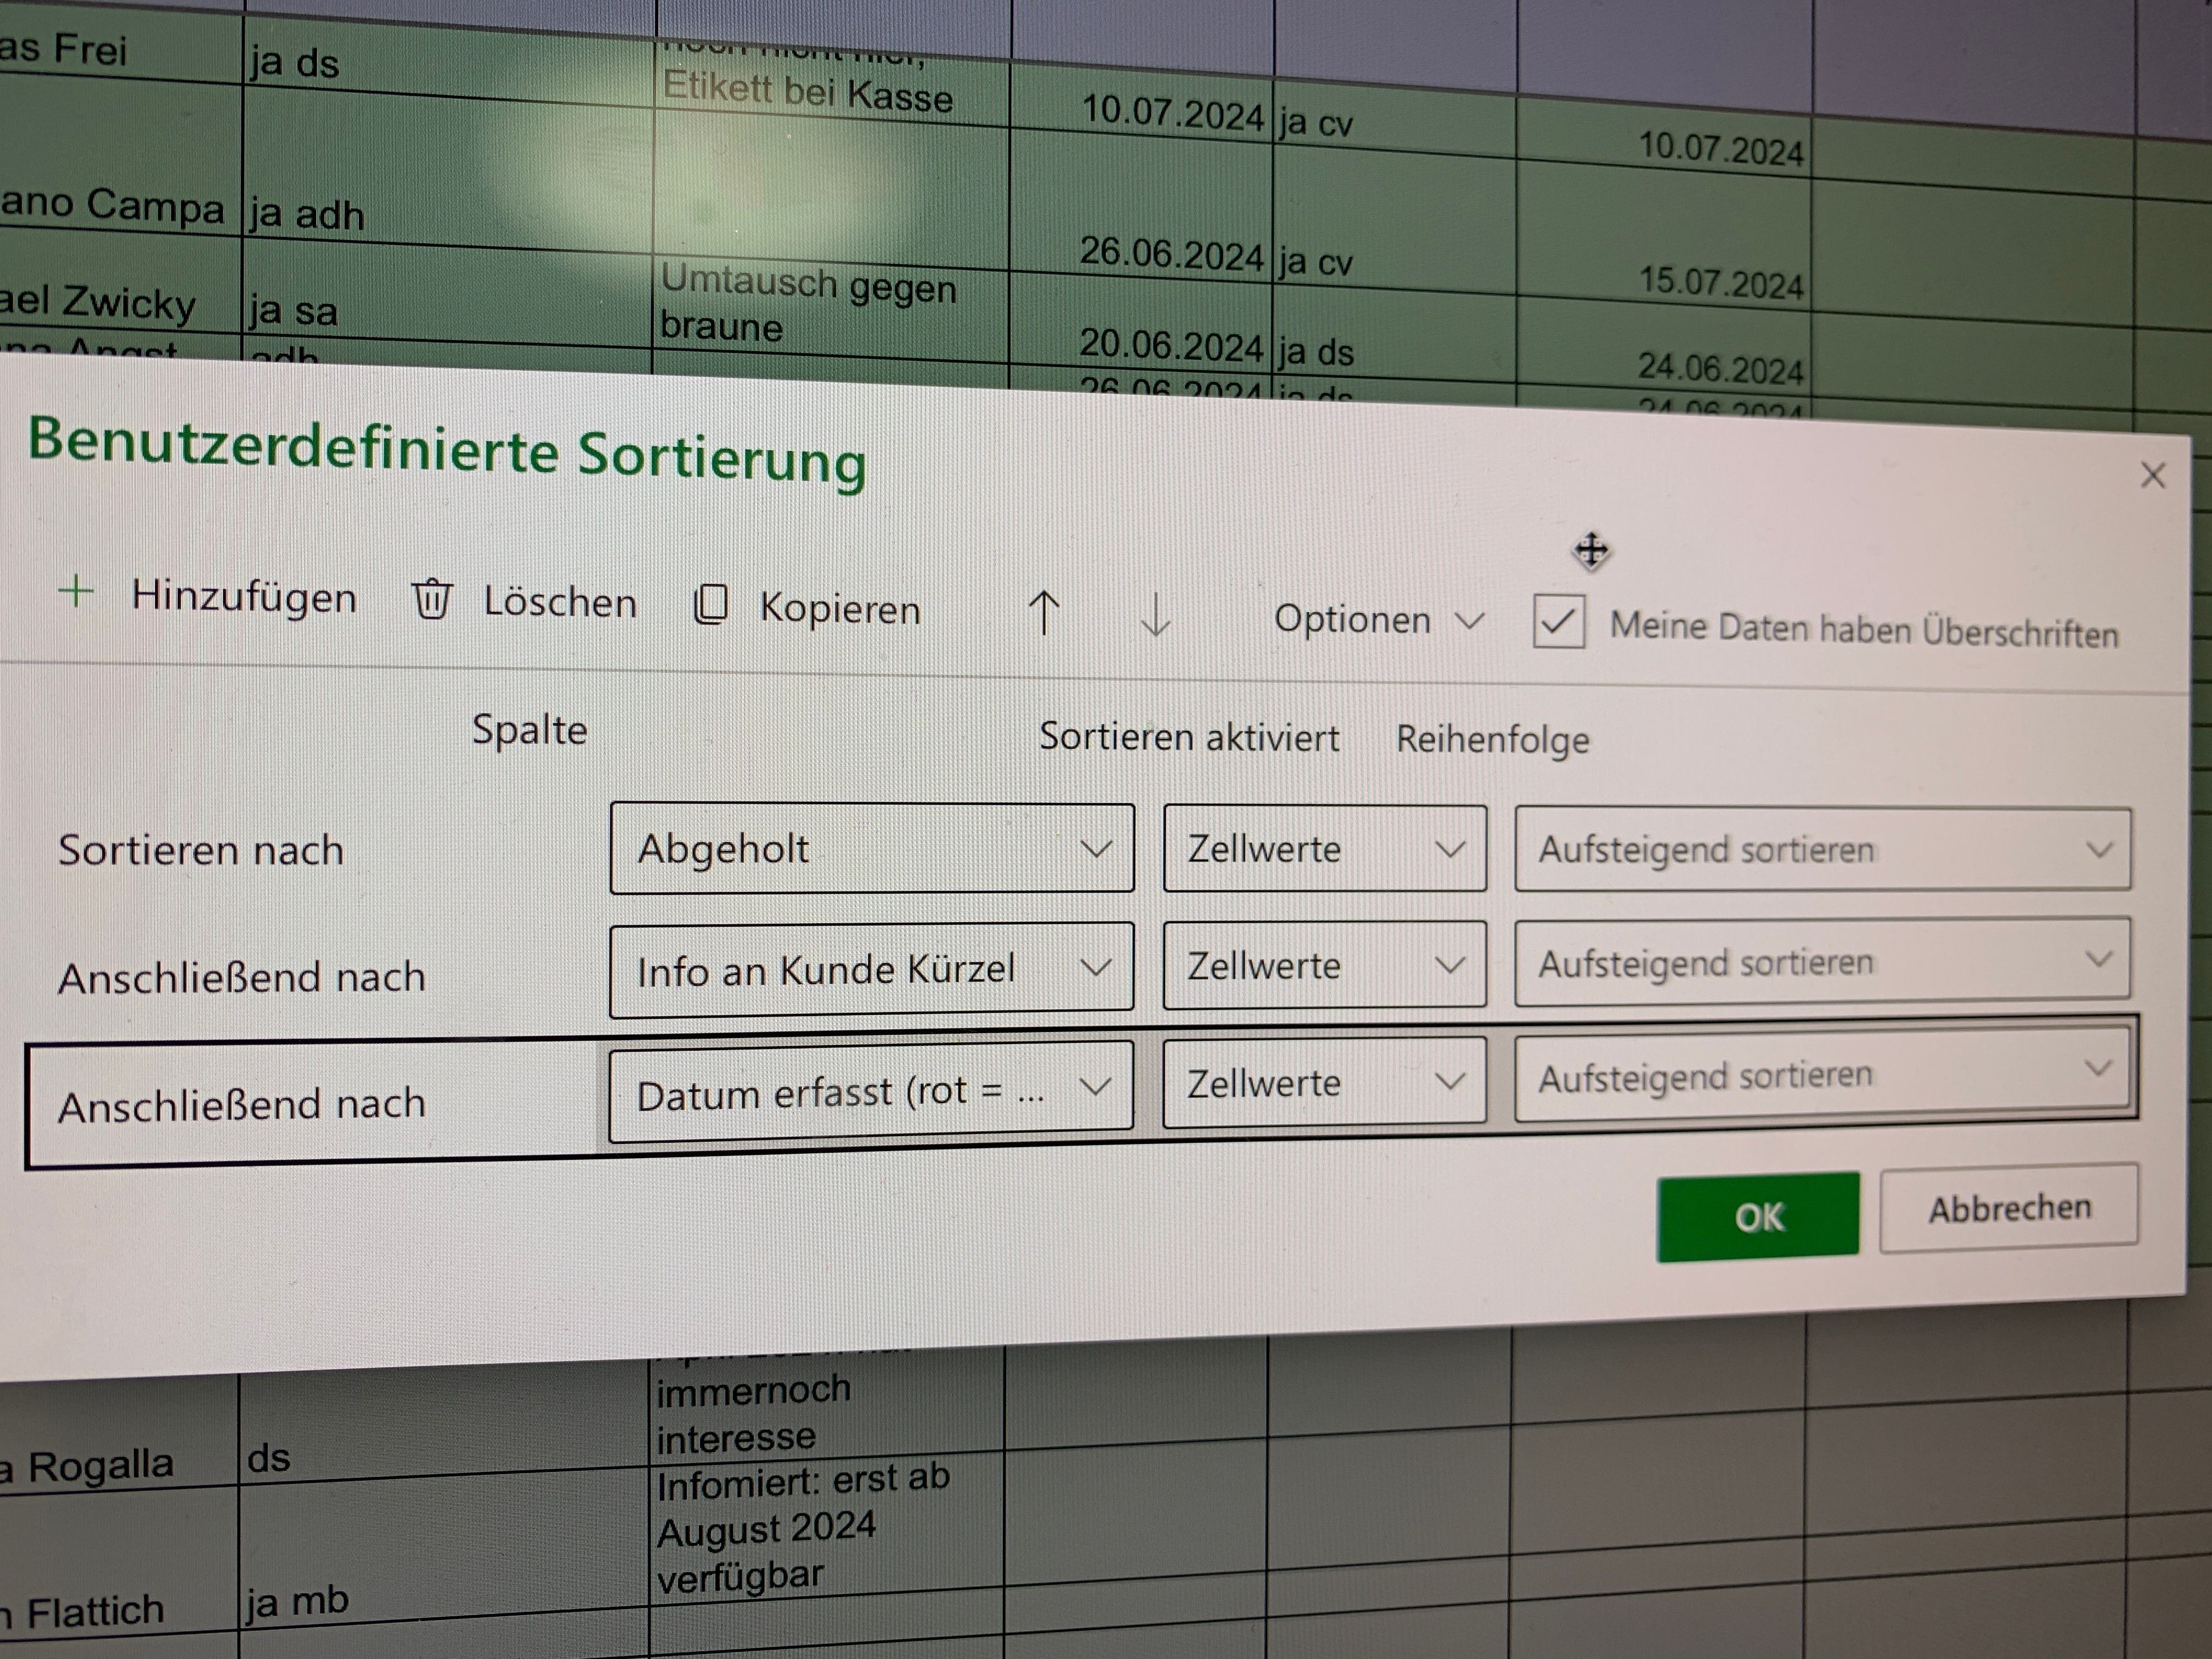The width and height of the screenshot is (2212, 1659).
Task: Click the Abbrechen button
Action: click(2008, 1208)
